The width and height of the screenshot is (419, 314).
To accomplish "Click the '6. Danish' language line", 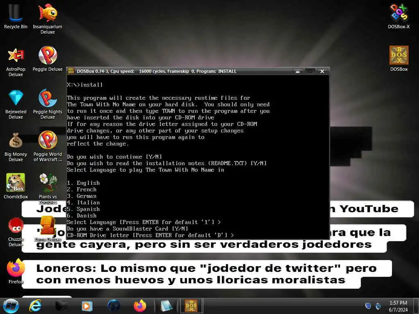I will tap(81, 215).
